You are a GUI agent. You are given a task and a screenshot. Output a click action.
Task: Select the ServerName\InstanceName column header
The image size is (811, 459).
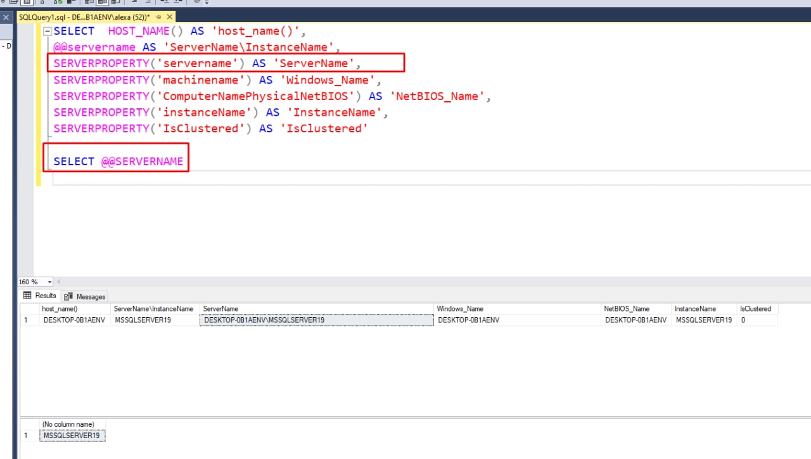[155, 309]
